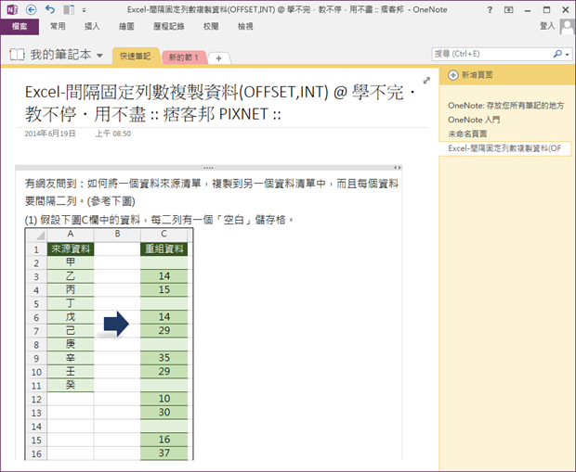Open Quick Access Toolbar customize arrow
Viewport: 576px width, 472px height.
(x=85, y=10)
